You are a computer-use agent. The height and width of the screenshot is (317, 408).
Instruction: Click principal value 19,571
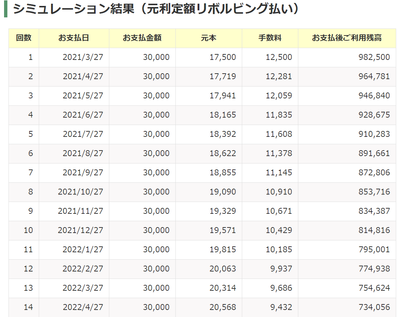coord(223,230)
